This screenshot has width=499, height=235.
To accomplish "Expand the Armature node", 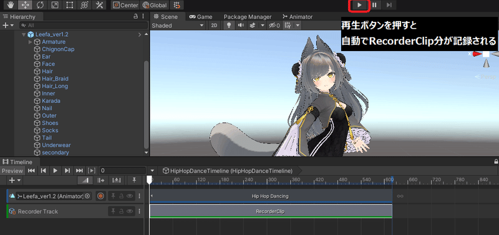I will 31,42.
